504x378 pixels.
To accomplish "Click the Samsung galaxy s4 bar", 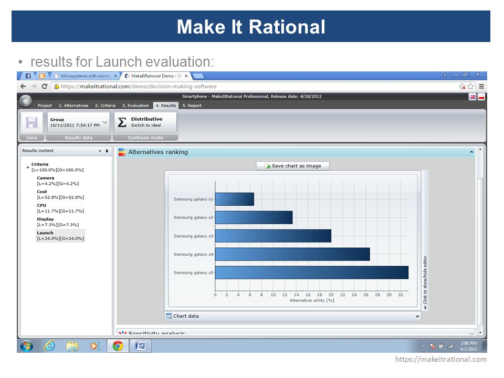I will pos(292,254).
